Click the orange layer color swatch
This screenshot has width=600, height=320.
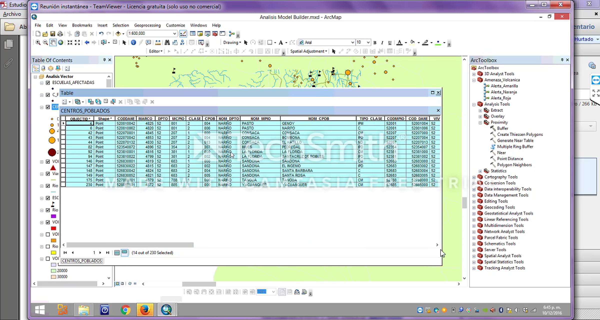pyautogui.click(x=53, y=241)
